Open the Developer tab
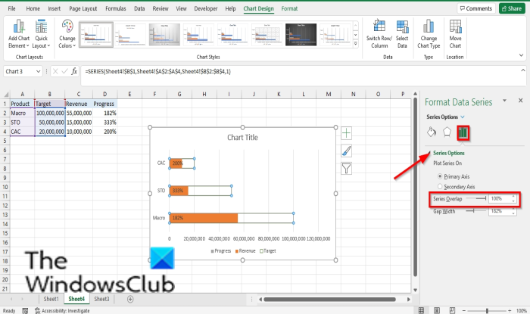The image size is (530, 314). click(205, 8)
